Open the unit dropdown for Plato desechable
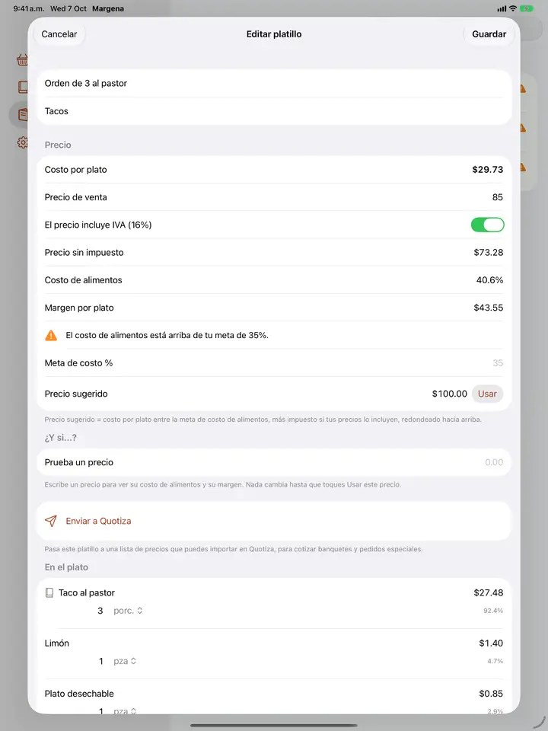 click(125, 710)
